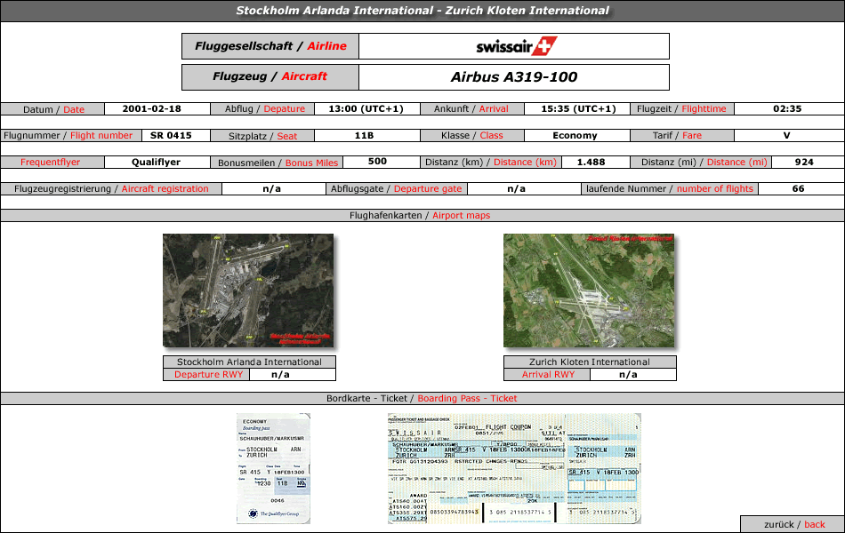845x533 pixels.
Task: Click the Ankunft / Arrival label
Action: [471, 108]
